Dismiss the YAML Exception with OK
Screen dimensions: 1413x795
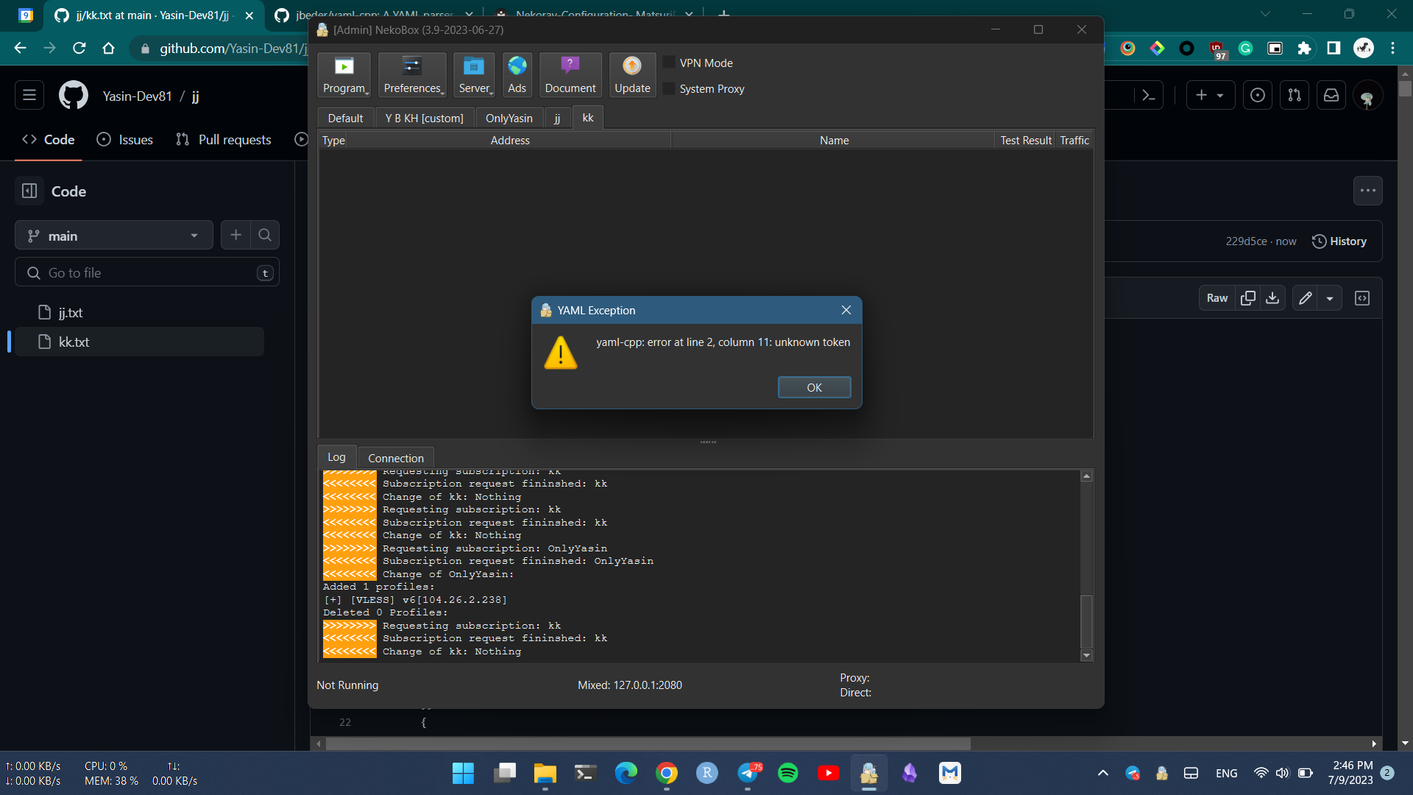pos(814,387)
